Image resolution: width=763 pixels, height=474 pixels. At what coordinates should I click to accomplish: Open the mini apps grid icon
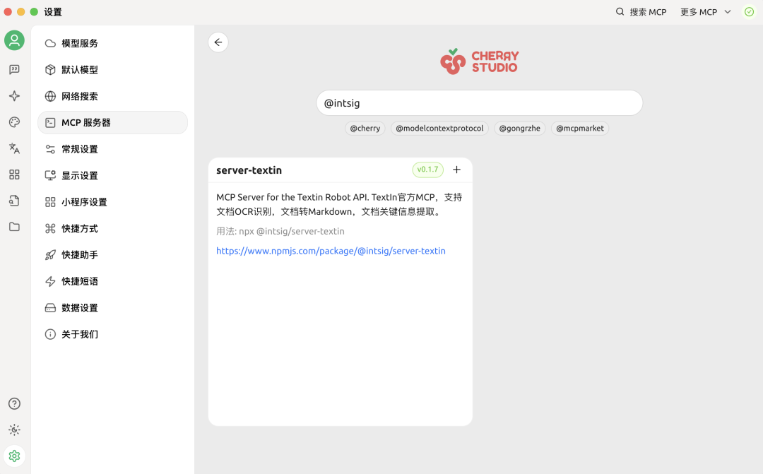[x=14, y=174]
